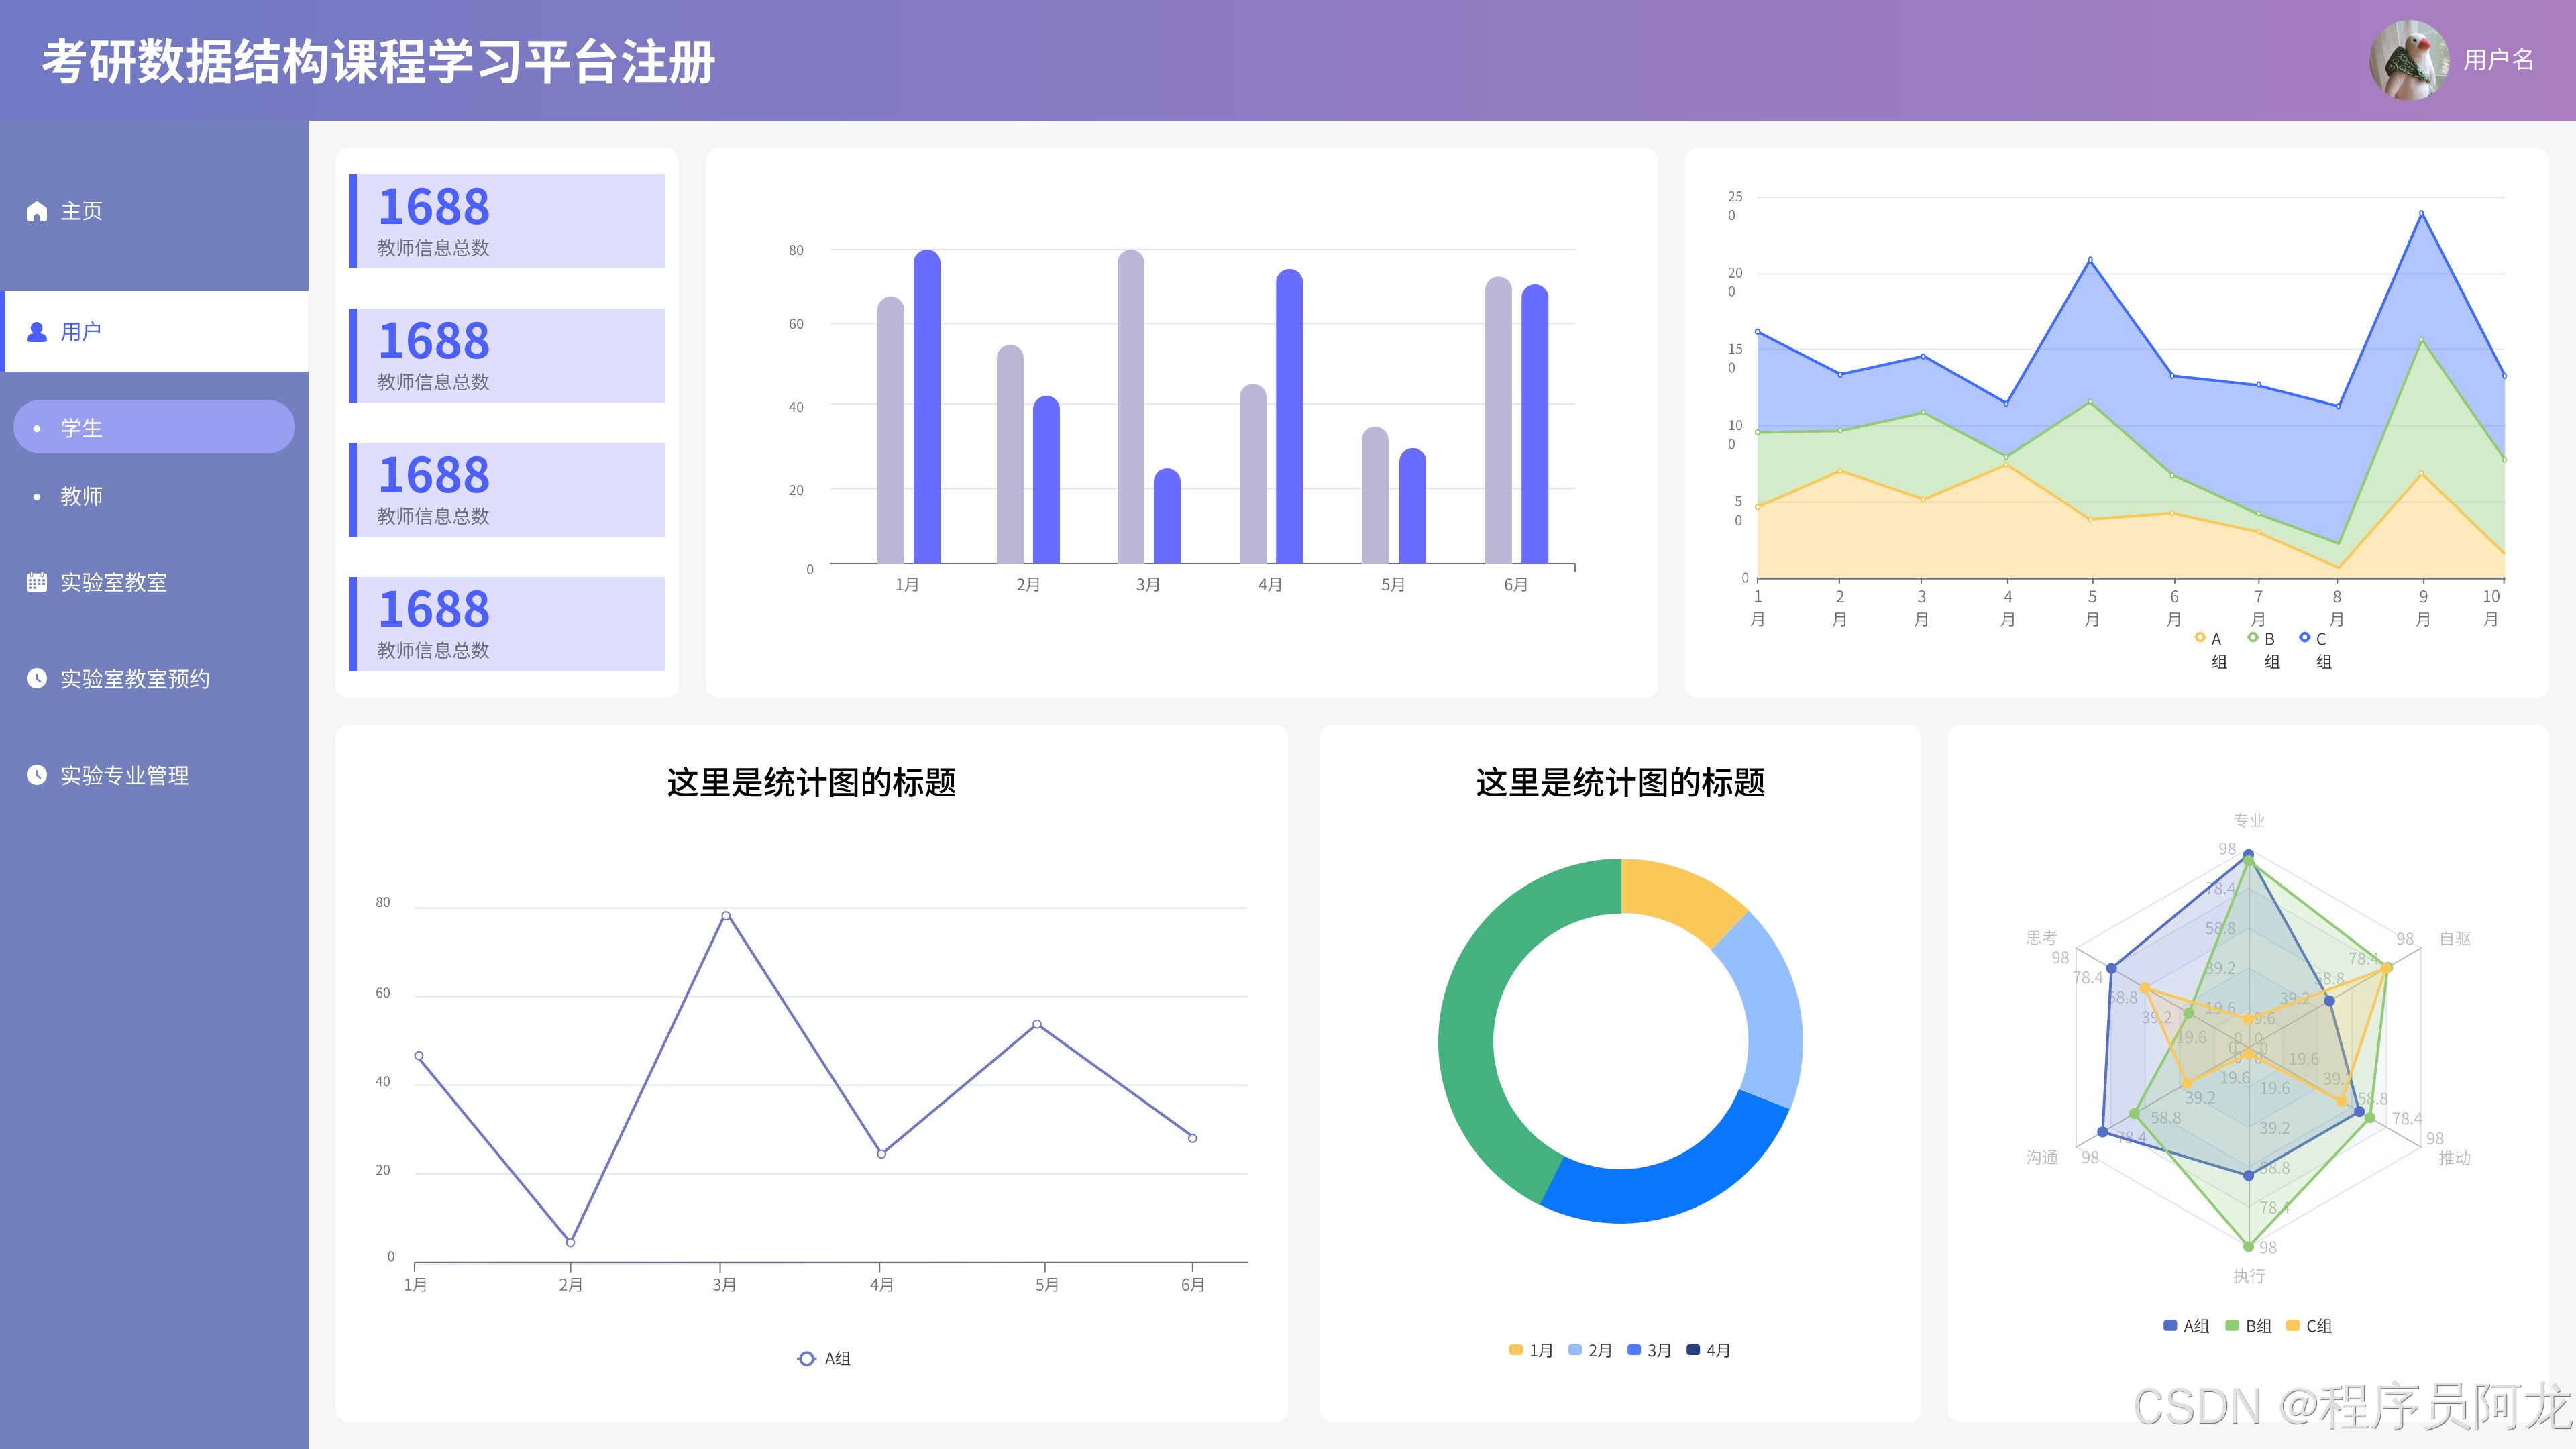This screenshot has width=2576, height=1449.
Task: Toggle the A组 legend marker in area chart
Action: coord(2200,638)
